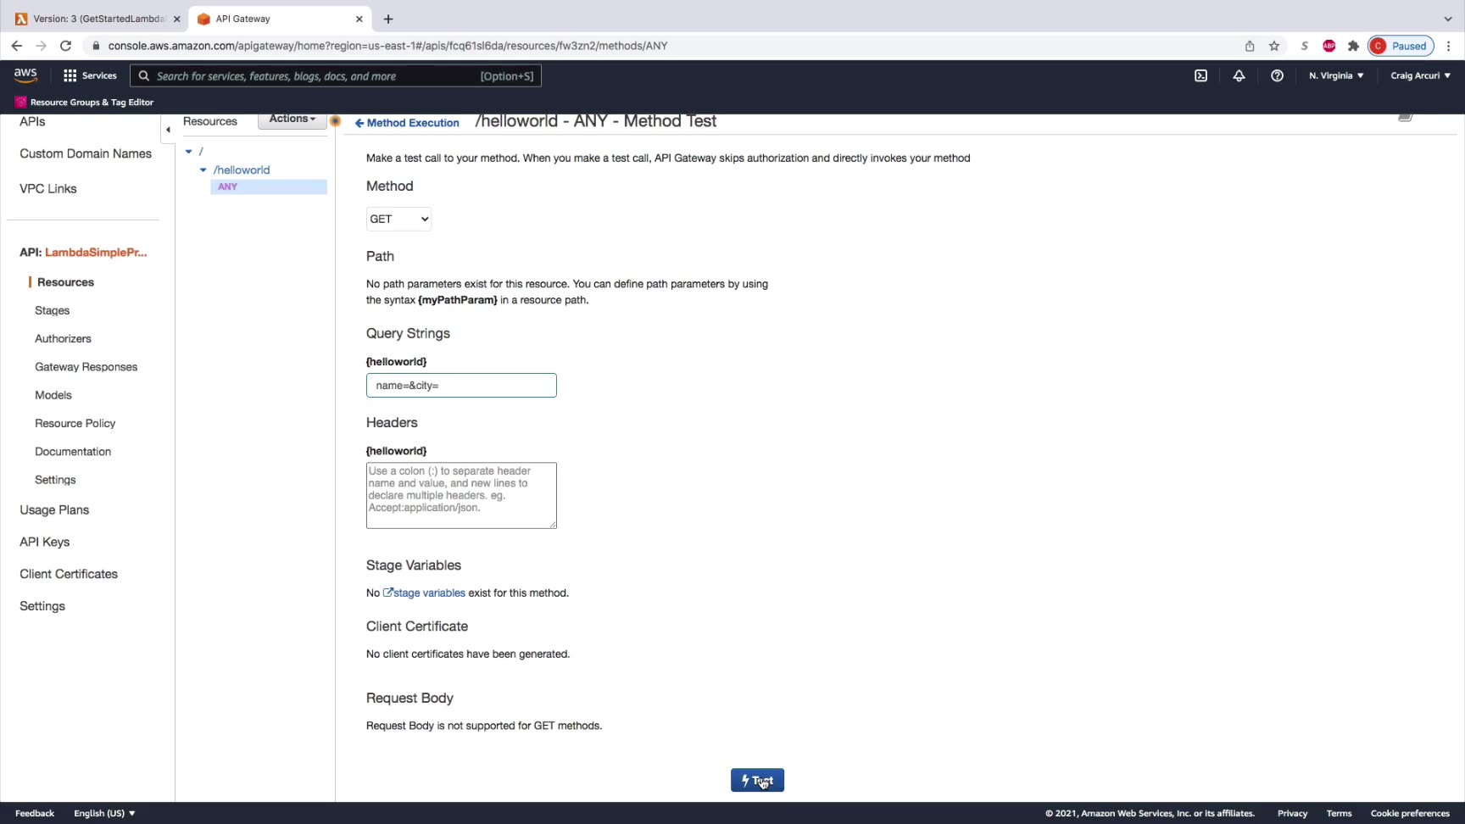1465x824 pixels.
Task: Click the Resource Groups & Tag Editor icon
Action: click(x=20, y=102)
